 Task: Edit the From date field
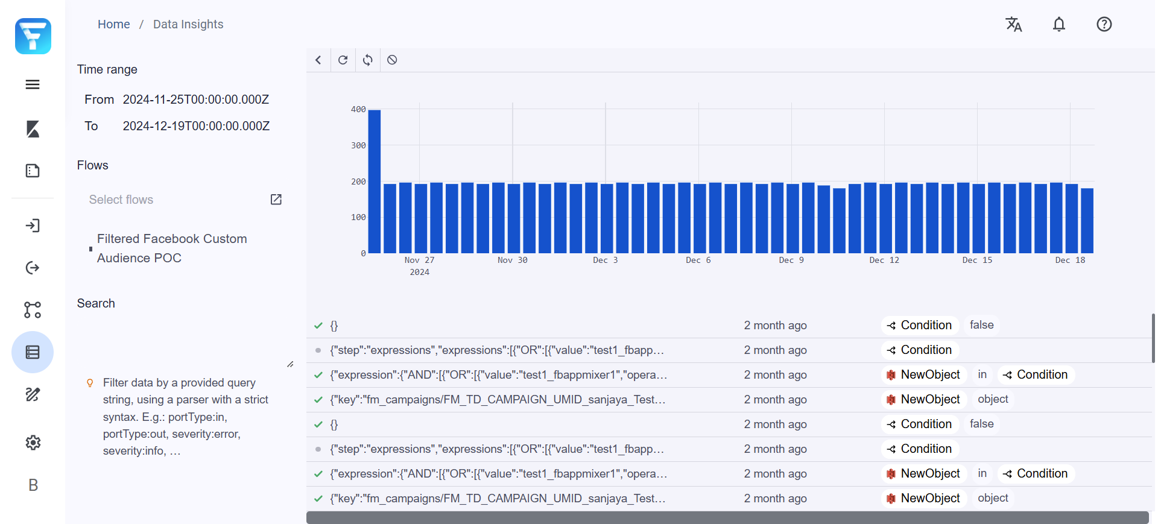(196, 99)
